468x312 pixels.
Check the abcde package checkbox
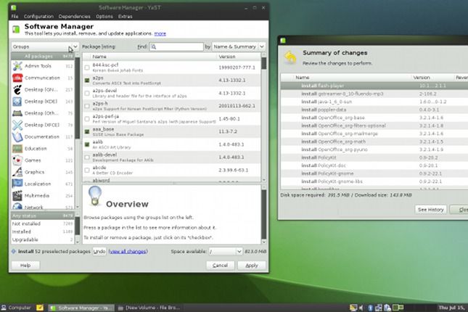[87, 171]
